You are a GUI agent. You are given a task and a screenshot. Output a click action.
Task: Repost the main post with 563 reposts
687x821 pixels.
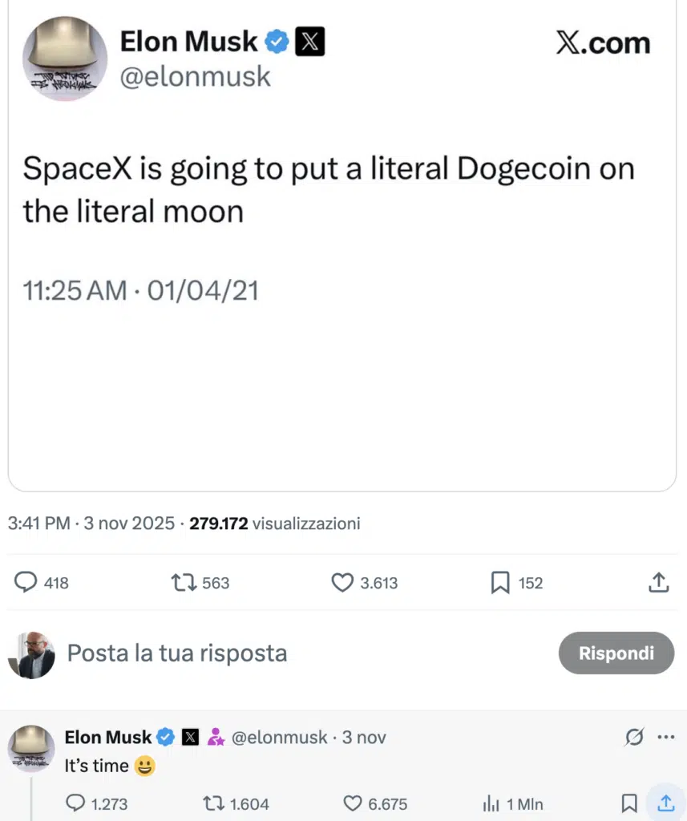click(x=184, y=582)
